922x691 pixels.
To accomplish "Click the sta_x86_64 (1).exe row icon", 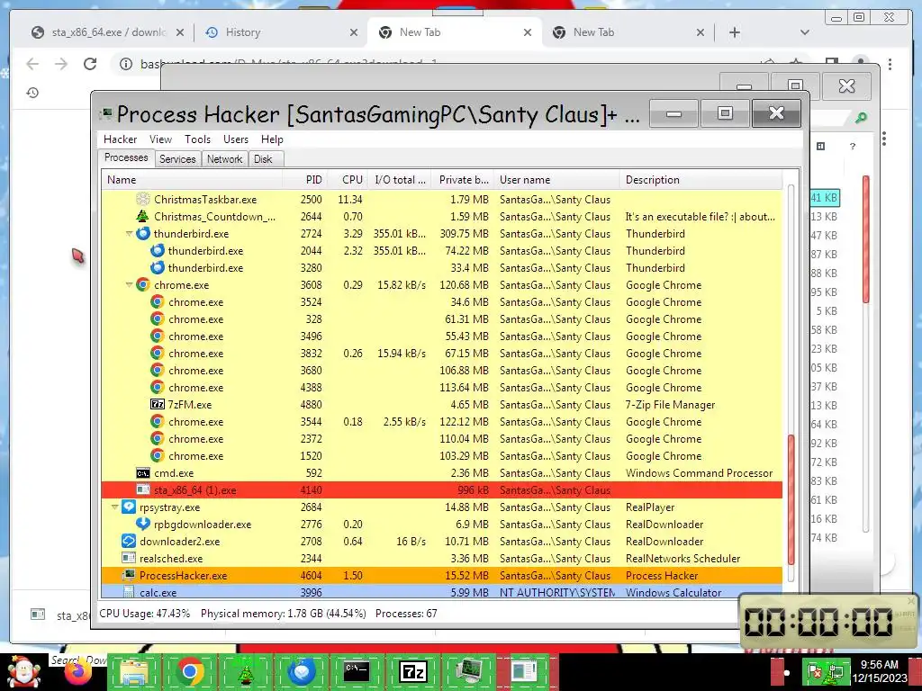I will tap(143, 489).
